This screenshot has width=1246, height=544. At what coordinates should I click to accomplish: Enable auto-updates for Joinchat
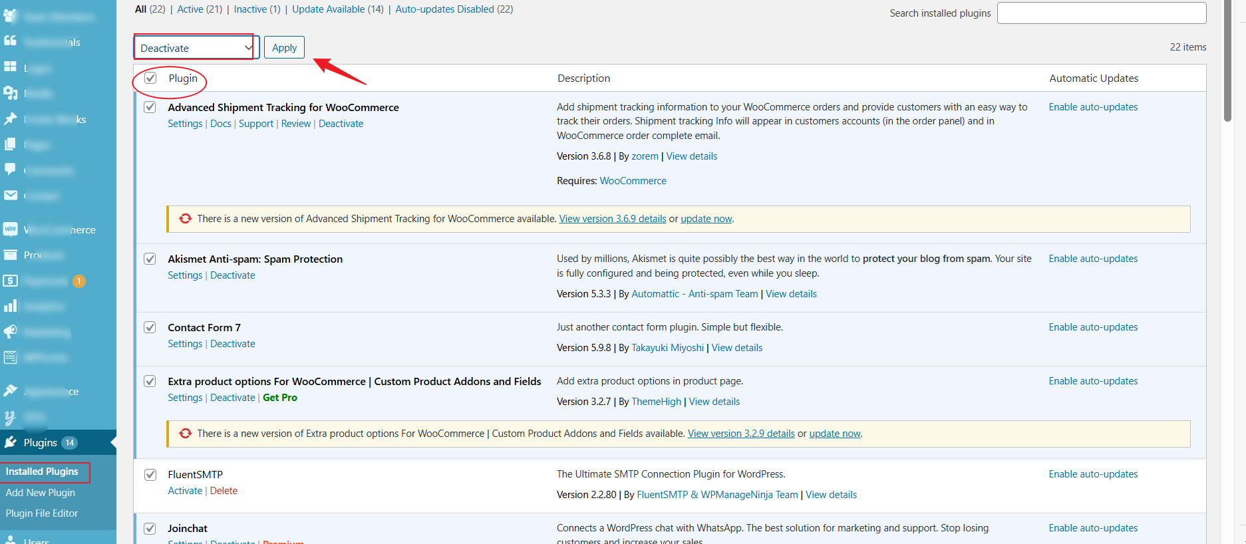click(x=1093, y=528)
